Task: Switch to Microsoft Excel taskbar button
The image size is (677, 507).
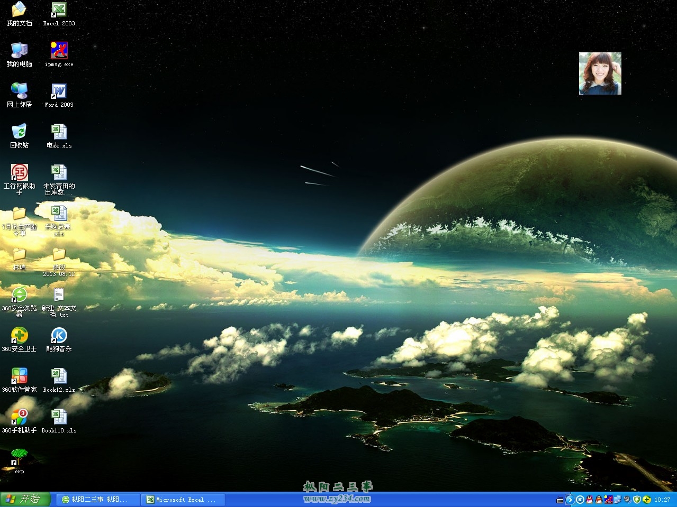Action: click(x=183, y=499)
